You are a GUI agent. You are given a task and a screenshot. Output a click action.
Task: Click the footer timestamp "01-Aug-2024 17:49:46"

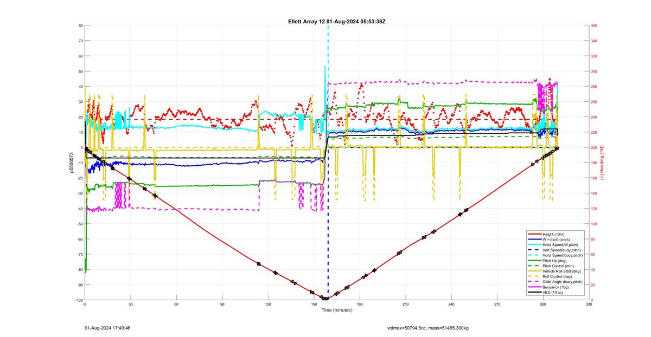tap(107, 328)
